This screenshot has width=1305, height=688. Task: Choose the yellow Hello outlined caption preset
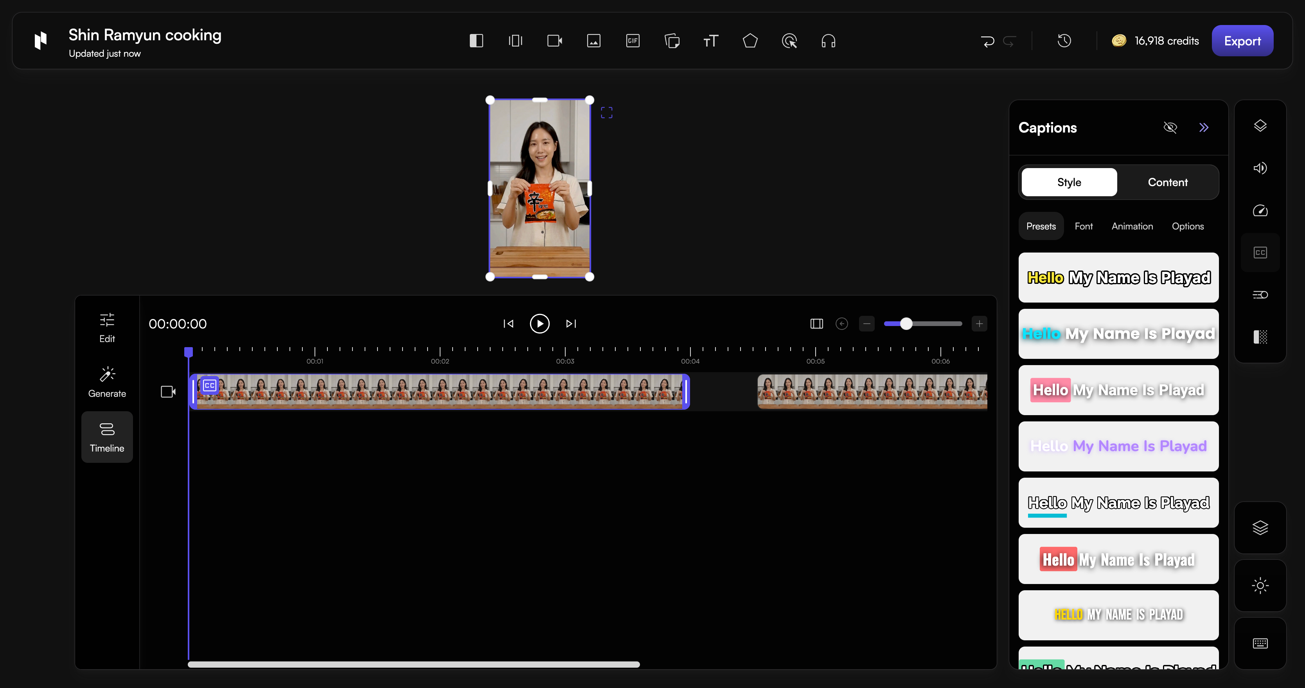(1118, 278)
